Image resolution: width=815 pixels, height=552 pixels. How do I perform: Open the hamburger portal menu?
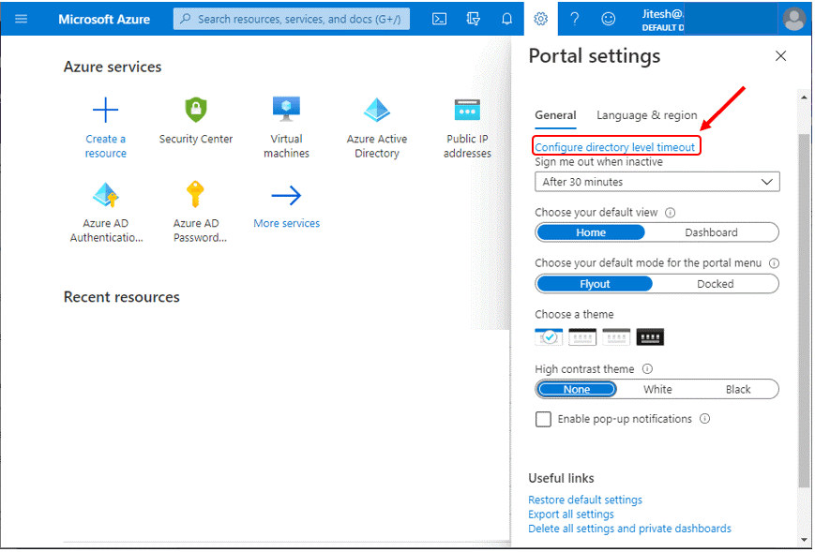coord(22,20)
